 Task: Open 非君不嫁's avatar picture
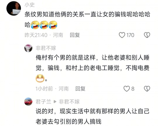28,48
